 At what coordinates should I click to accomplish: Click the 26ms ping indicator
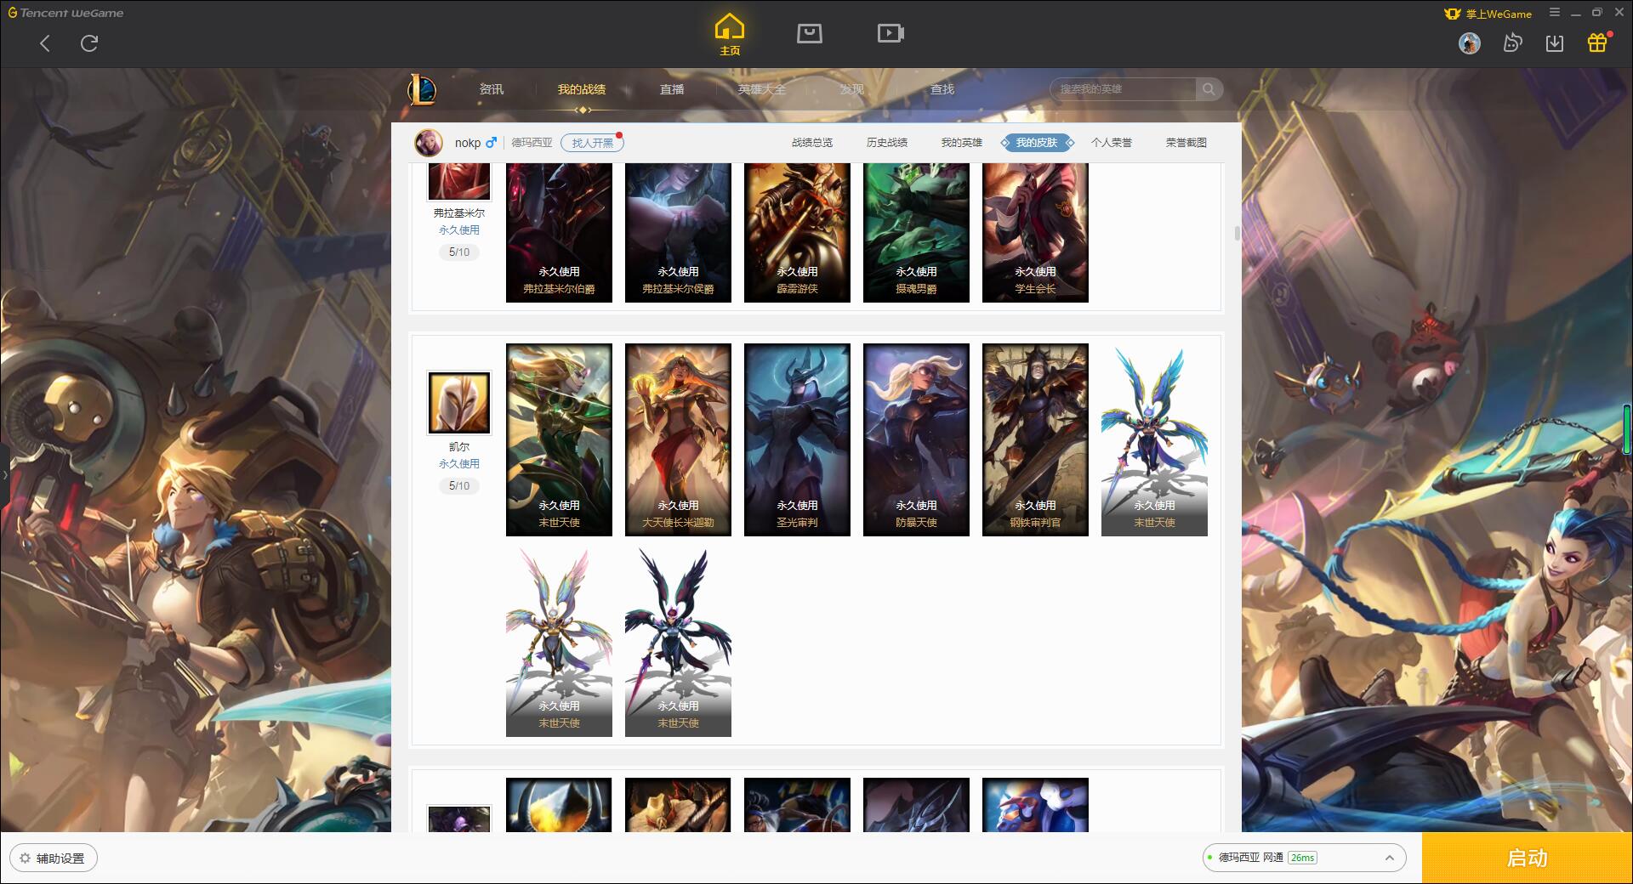pyautogui.click(x=1302, y=858)
